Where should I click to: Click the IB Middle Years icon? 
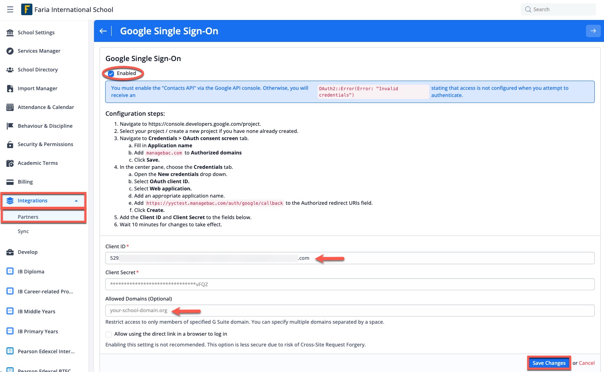pyautogui.click(x=10, y=311)
